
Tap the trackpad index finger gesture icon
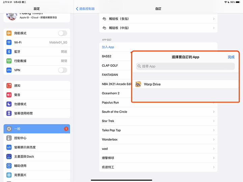pyautogui.click(x=104, y=19)
